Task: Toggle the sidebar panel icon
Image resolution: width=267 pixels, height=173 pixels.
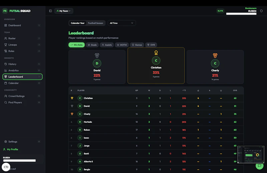Action: click(x=50, y=11)
